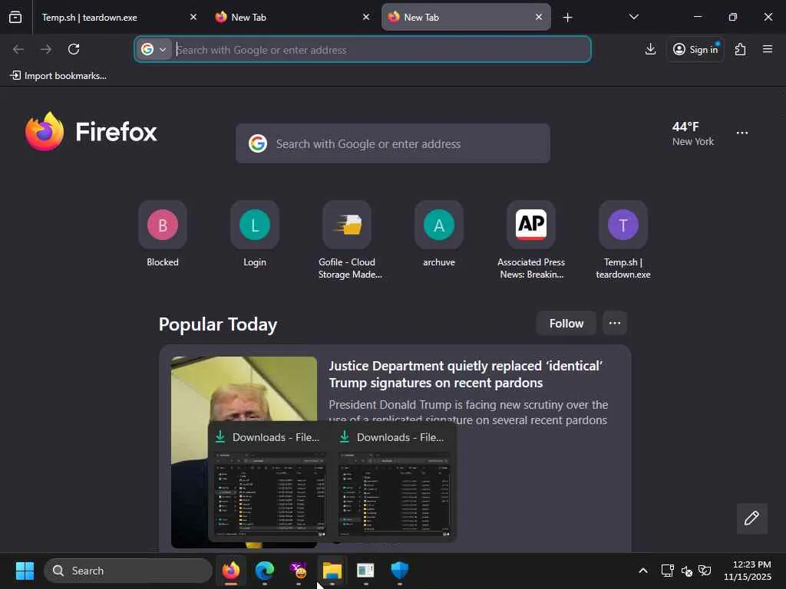The height and width of the screenshot is (589, 786).
Task: Open Popular Today more options menu
Action: 615,324
